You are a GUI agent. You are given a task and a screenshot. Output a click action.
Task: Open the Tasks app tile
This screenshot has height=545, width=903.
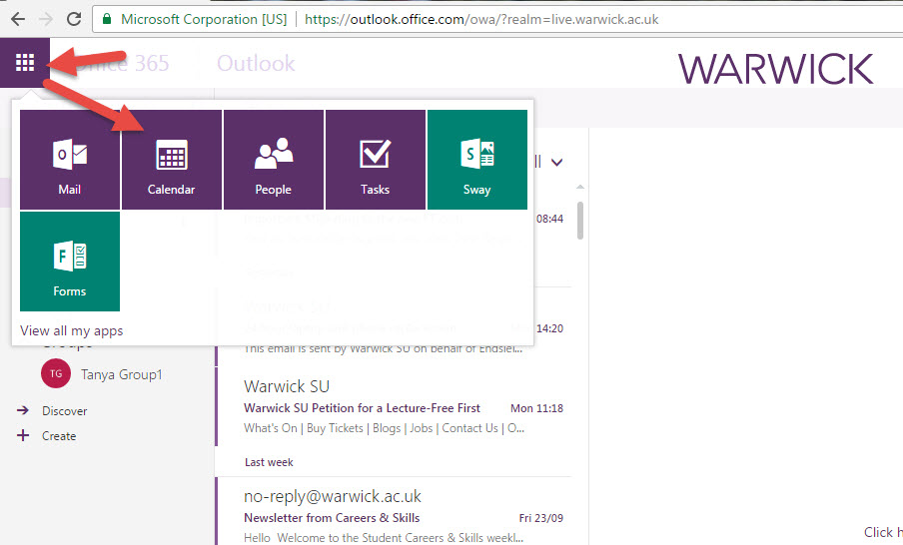coord(376,160)
